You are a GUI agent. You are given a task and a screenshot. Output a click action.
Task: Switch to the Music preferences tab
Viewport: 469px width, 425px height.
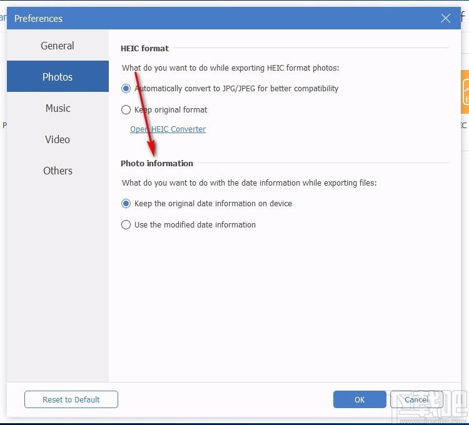point(58,108)
